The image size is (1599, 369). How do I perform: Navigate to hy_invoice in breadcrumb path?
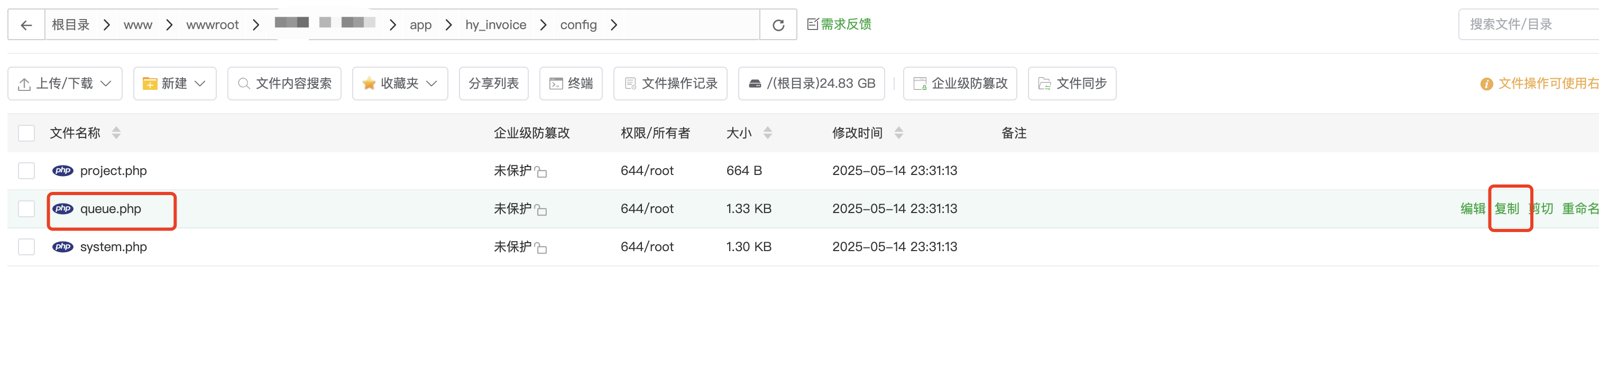coord(495,25)
